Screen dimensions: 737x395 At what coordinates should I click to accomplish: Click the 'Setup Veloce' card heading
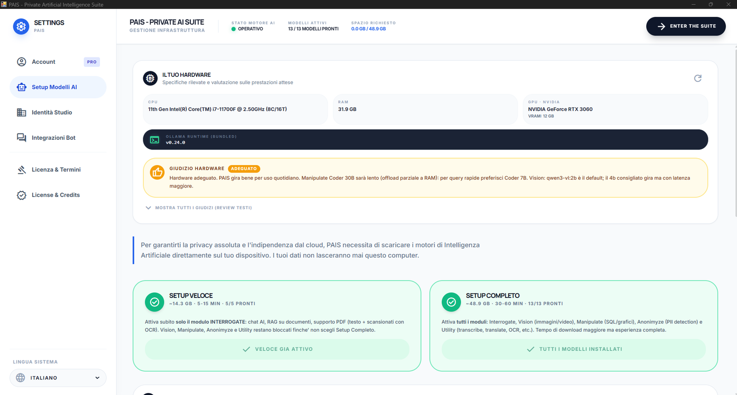click(191, 296)
